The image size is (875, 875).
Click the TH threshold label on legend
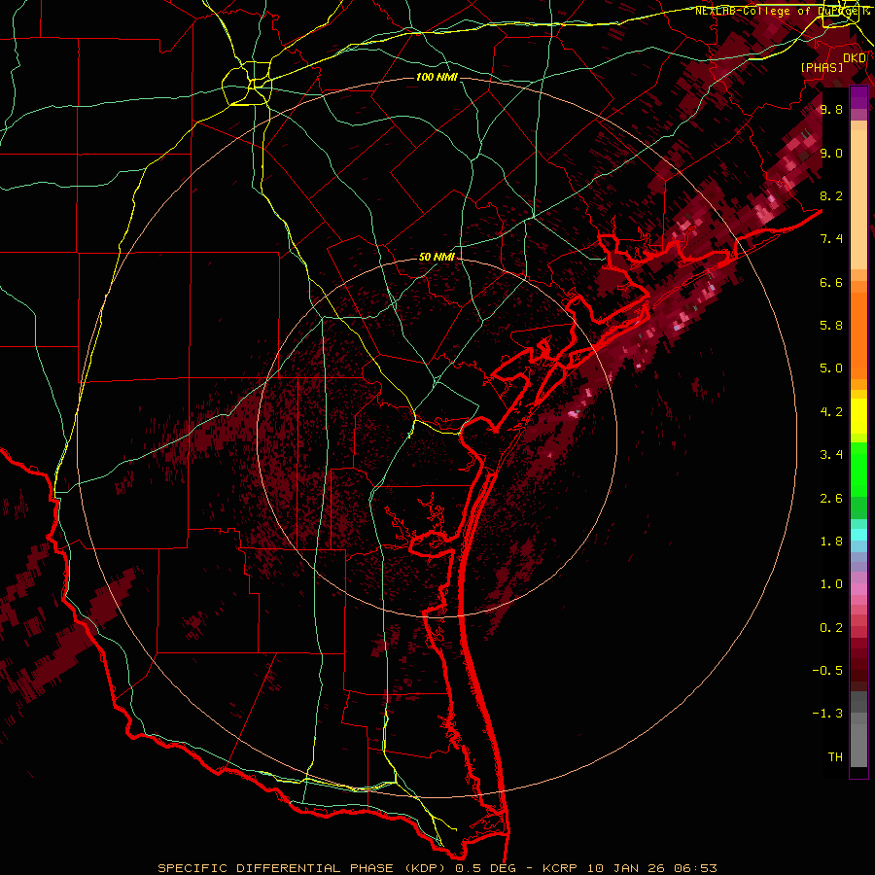tap(835, 757)
